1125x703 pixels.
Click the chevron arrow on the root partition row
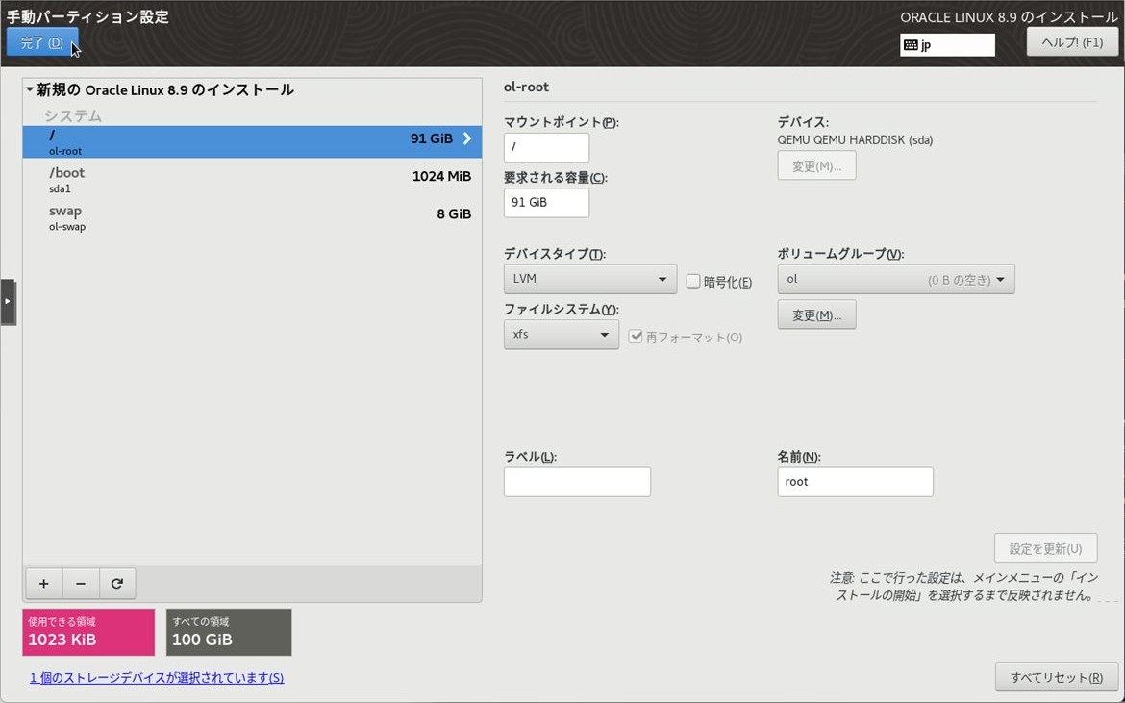[x=467, y=138]
